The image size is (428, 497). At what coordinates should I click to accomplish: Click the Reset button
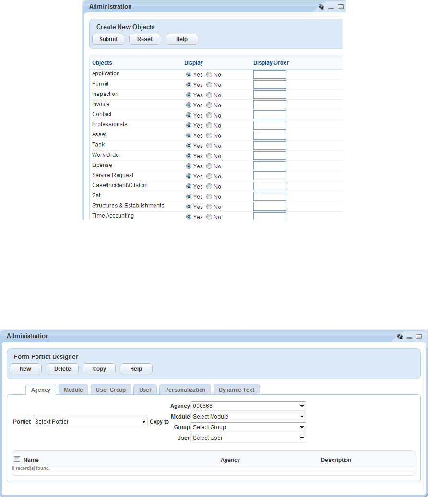(x=145, y=39)
